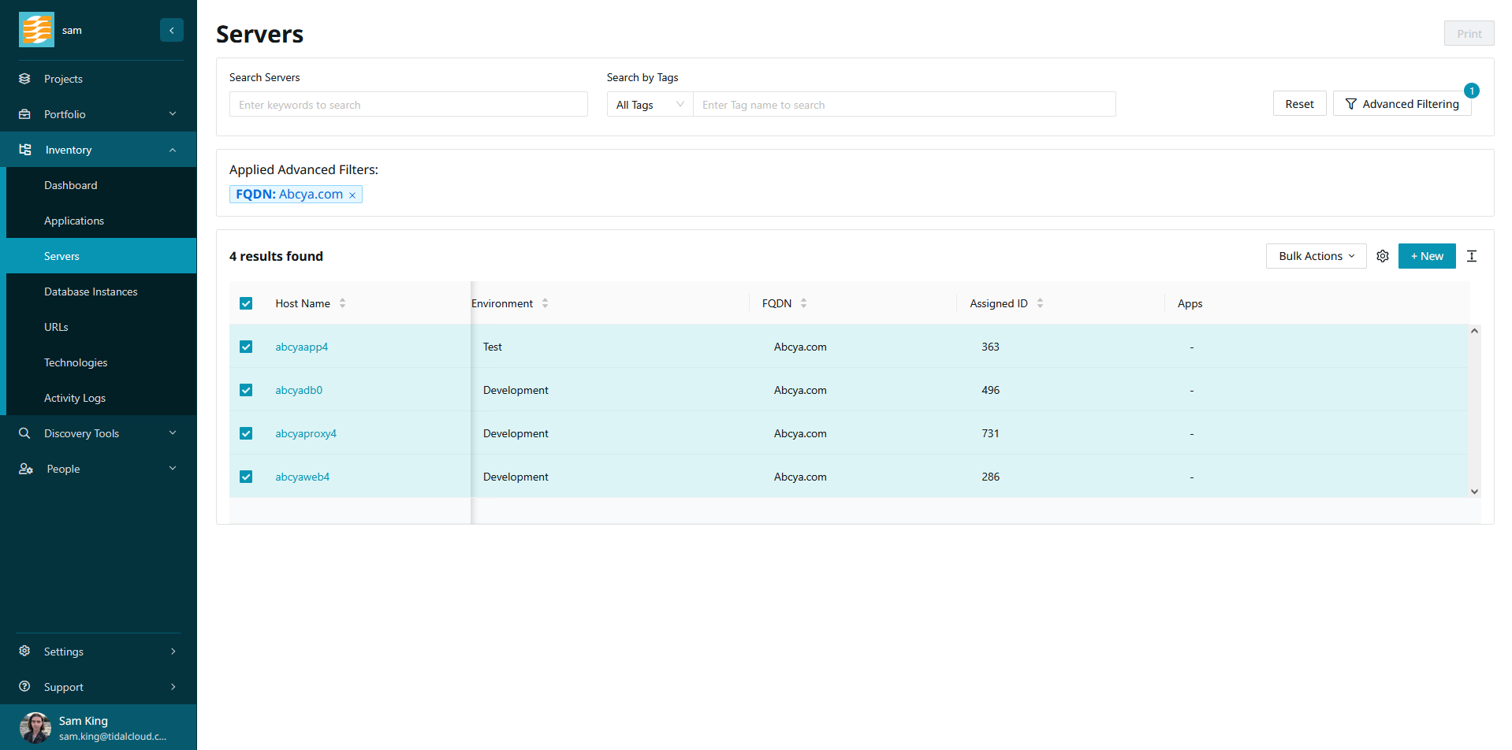Uncheck the select-all header checkbox
The height and width of the screenshot is (750, 1512).
[x=246, y=303]
